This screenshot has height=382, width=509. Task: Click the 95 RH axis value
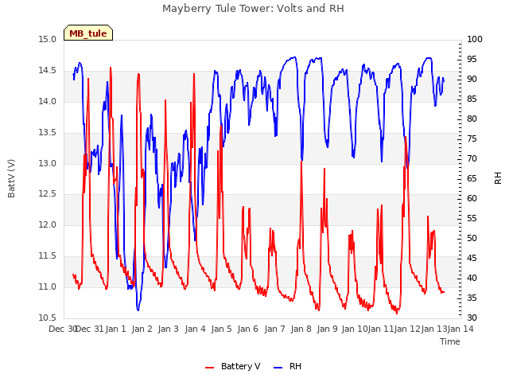[x=472, y=59]
